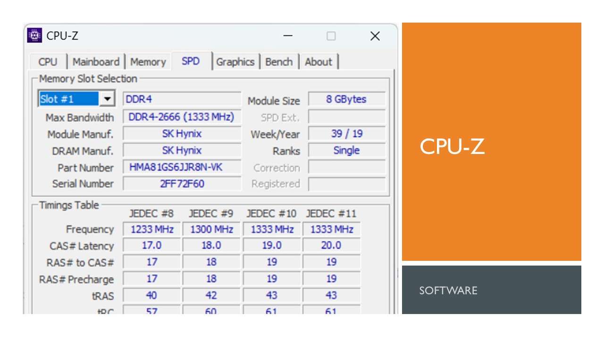Click the JEDEC #10 tRAS value 43
The width and height of the screenshot is (604, 339).
(272, 295)
